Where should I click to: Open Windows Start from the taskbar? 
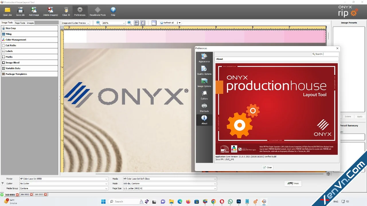104,201
